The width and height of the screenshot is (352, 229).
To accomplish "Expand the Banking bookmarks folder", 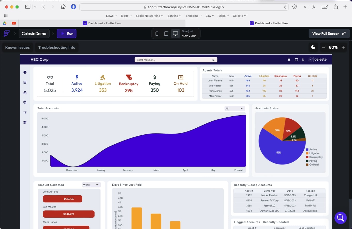I will [x=175, y=16].
